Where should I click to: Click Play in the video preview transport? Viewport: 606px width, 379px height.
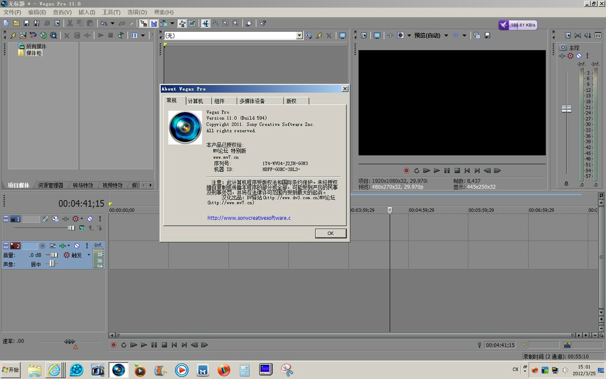point(437,171)
